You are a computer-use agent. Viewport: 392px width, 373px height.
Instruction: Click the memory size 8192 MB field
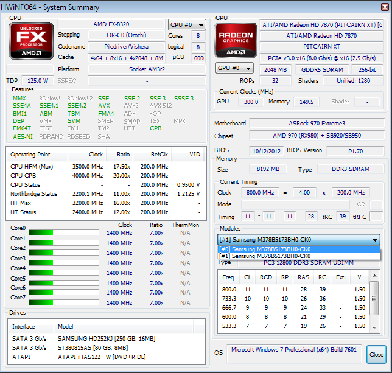(x=268, y=169)
